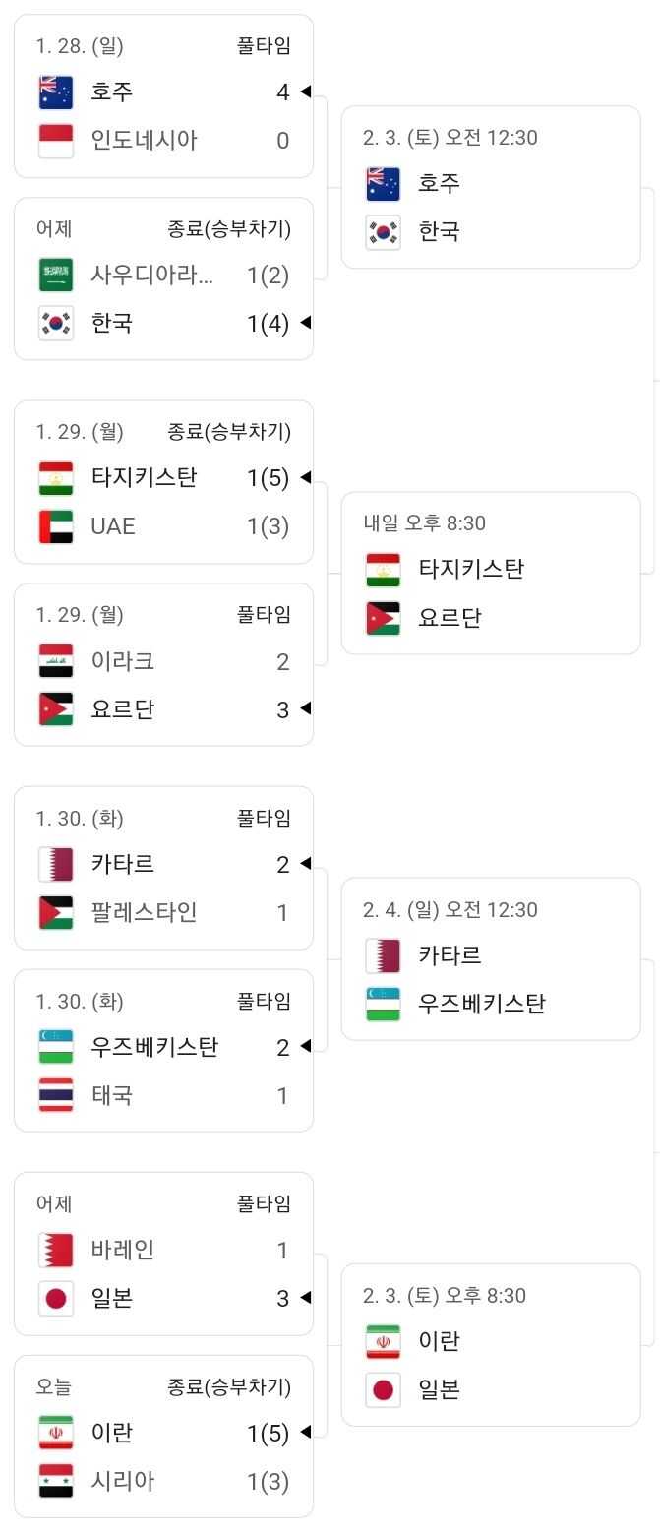Click the Syria flag icon
Image resolution: width=660 pixels, height=1534 pixels.
pos(56,1481)
